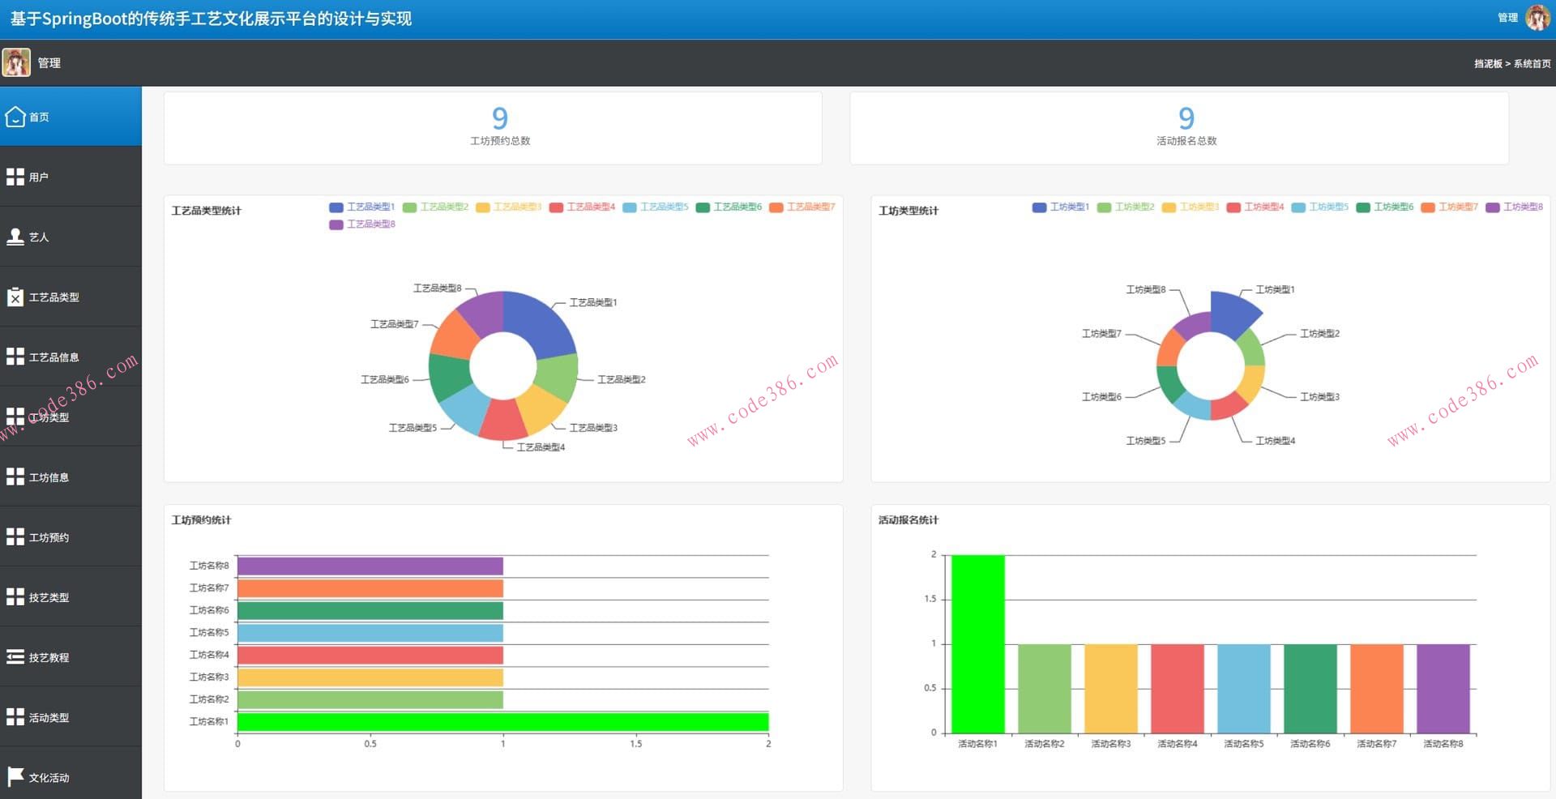The height and width of the screenshot is (799, 1556).
Task: Click the avatar beside 管理 in sub-header
Action: 16,62
